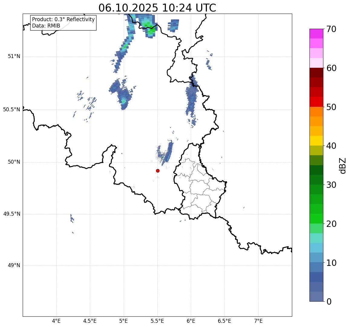350x327 pixels.
Task: Click the 7°E longitude label
Action: tap(258, 321)
